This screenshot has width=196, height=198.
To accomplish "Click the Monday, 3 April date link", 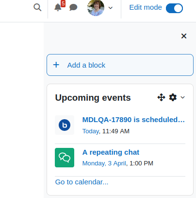I will (104, 163).
